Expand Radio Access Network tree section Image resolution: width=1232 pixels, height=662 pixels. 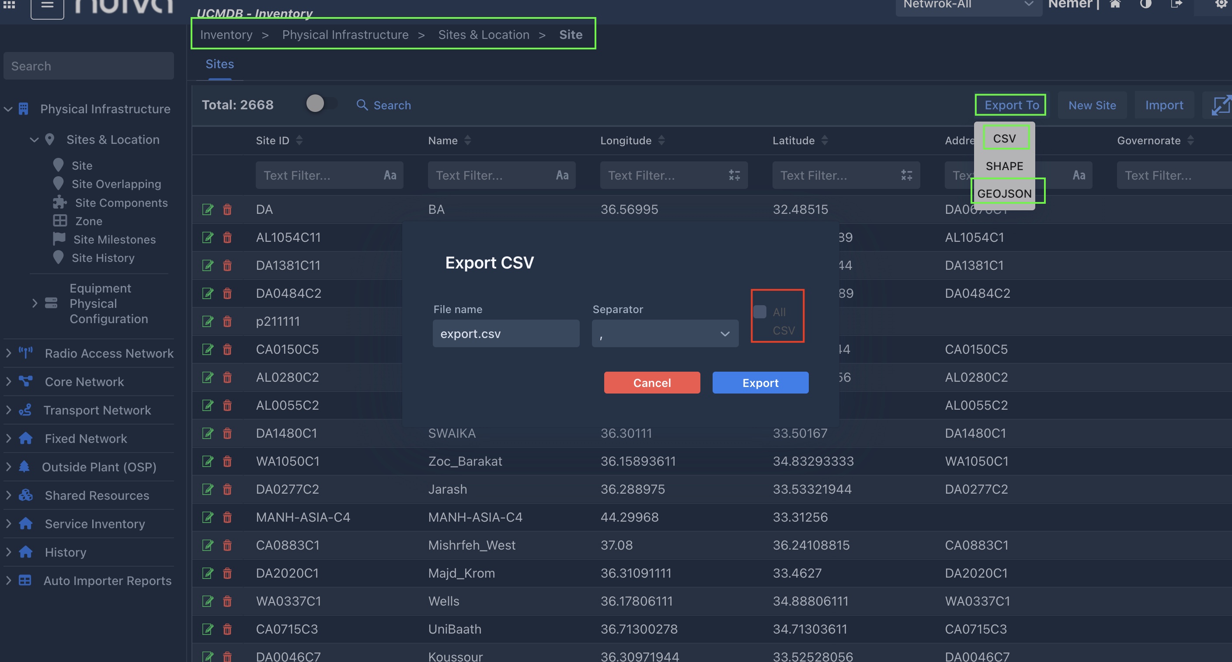coord(9,353)
